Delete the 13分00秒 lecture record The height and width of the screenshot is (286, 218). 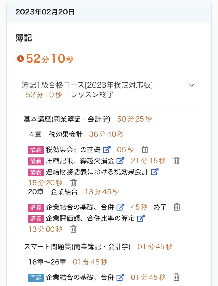pos(74,229)
